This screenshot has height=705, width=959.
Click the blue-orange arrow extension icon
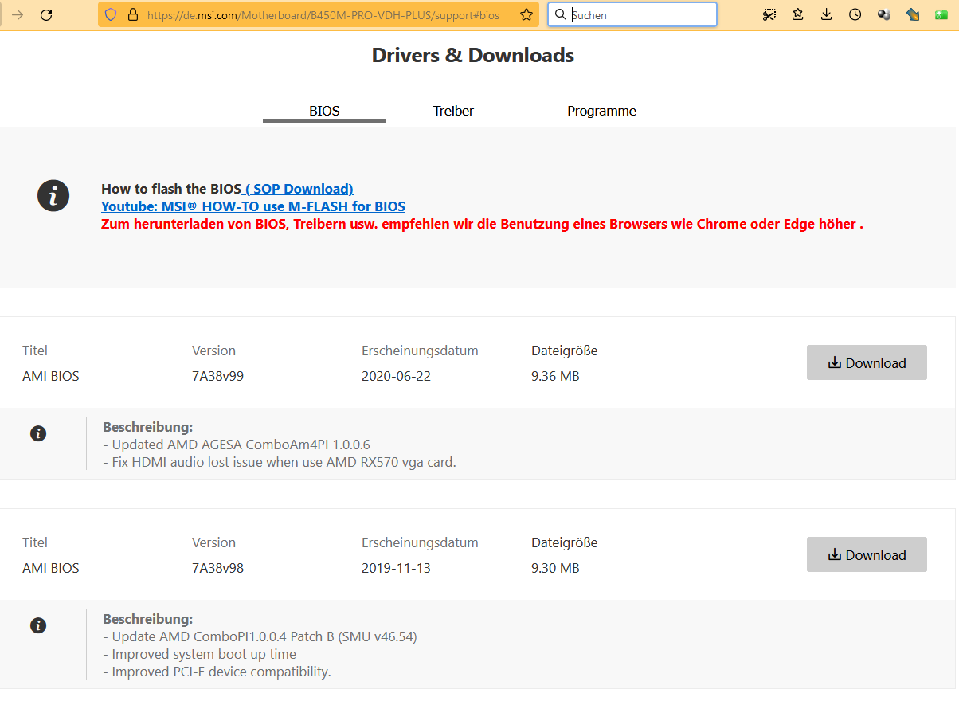[x=913, y=14]
